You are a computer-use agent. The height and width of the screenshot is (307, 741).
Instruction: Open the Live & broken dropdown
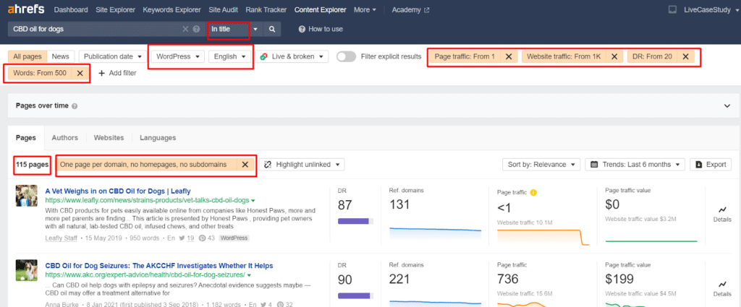pyautogui.click(x=292, y=56)
